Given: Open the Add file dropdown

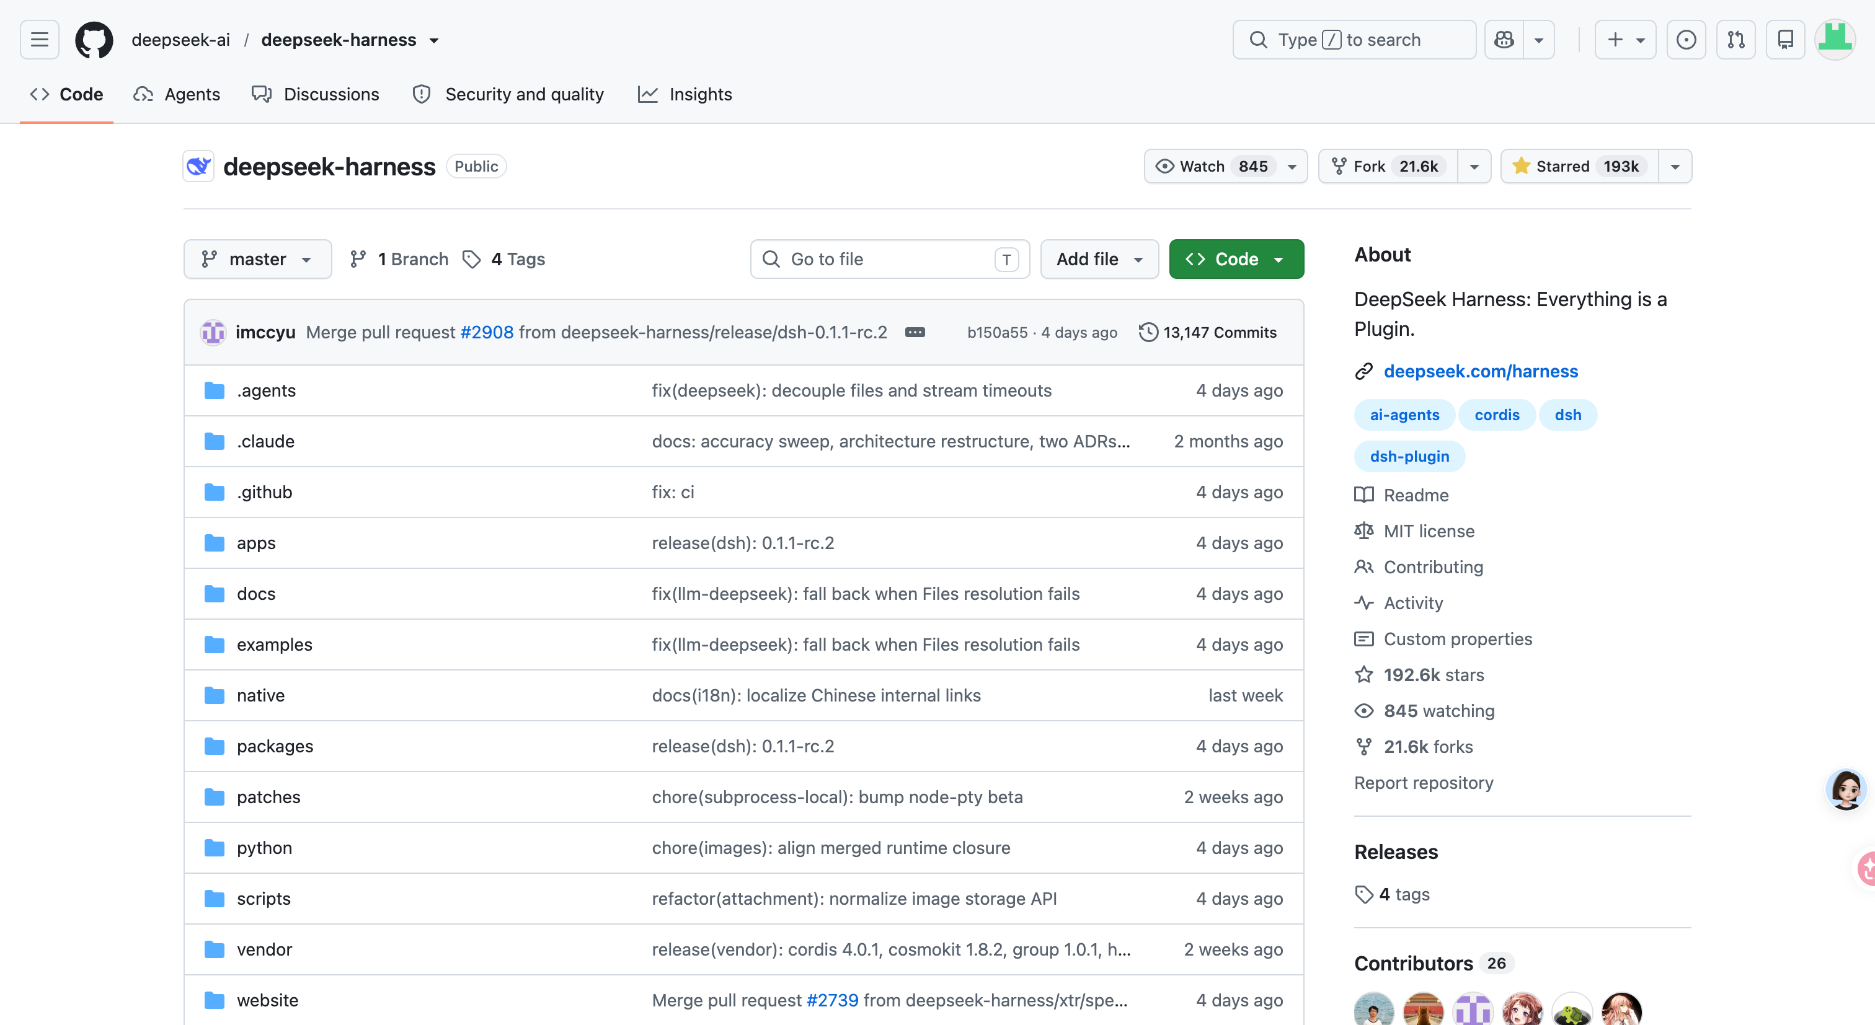Looking at the screenshot, I should tap(1099, 259).
